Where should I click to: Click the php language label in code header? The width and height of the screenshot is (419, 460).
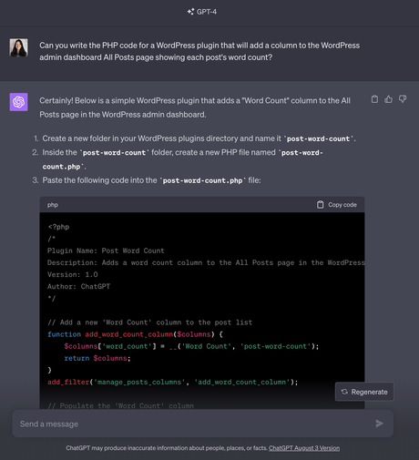[53, 205]
